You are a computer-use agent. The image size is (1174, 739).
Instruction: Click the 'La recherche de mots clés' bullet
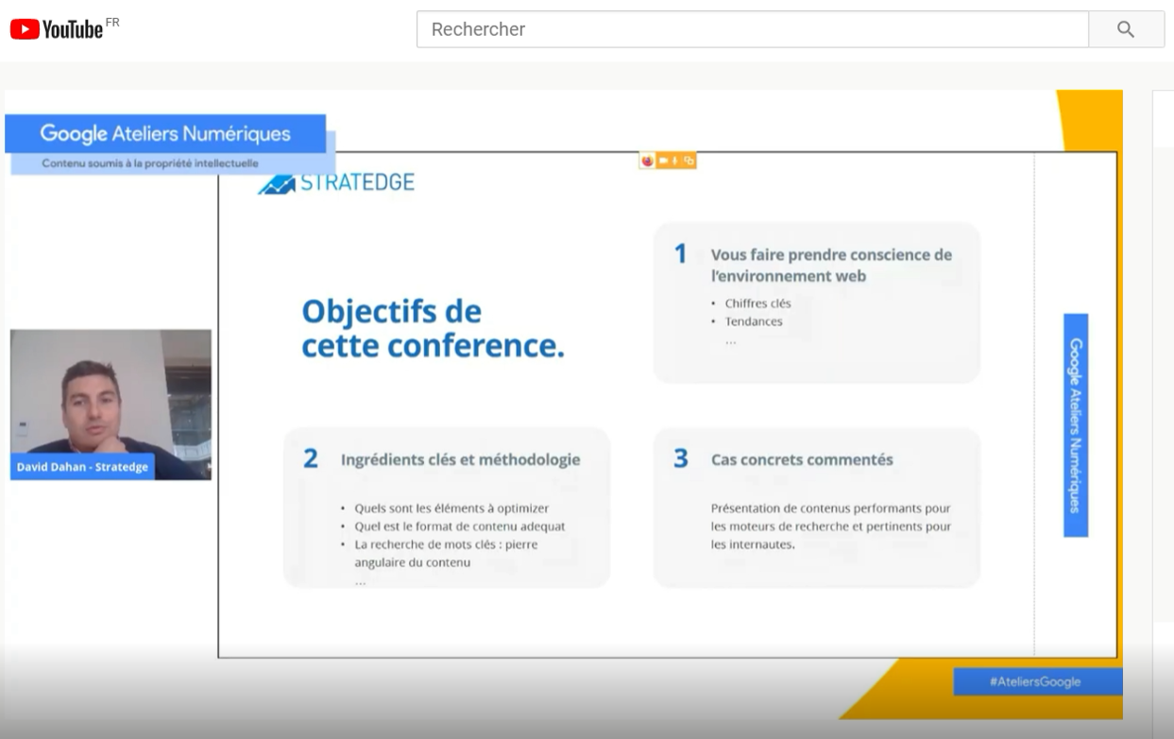(447, 554)
